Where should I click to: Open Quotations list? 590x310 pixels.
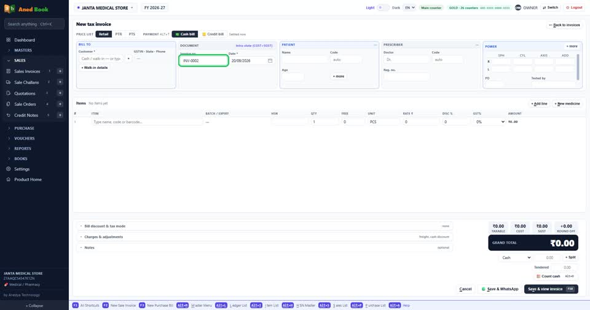click(25, 93)
